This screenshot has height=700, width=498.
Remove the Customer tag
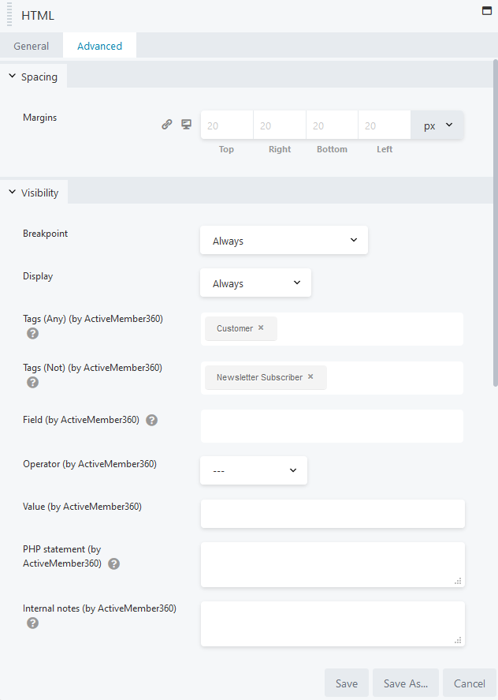pyautogui.click(x=262, y=328)
